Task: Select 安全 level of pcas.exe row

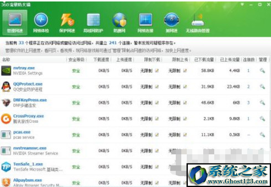Action: pos(76,135)
